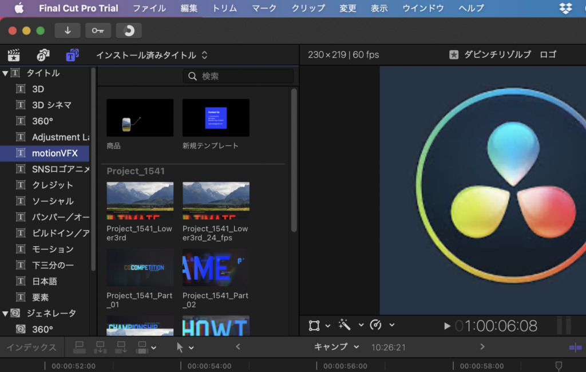Open the クリップ menu
586x372 pixels.
(308, 8)
